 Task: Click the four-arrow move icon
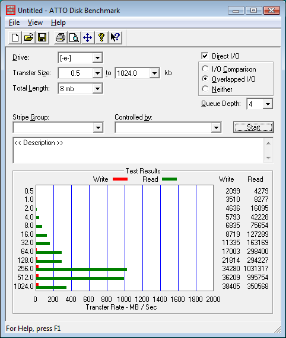pos(88,38)
